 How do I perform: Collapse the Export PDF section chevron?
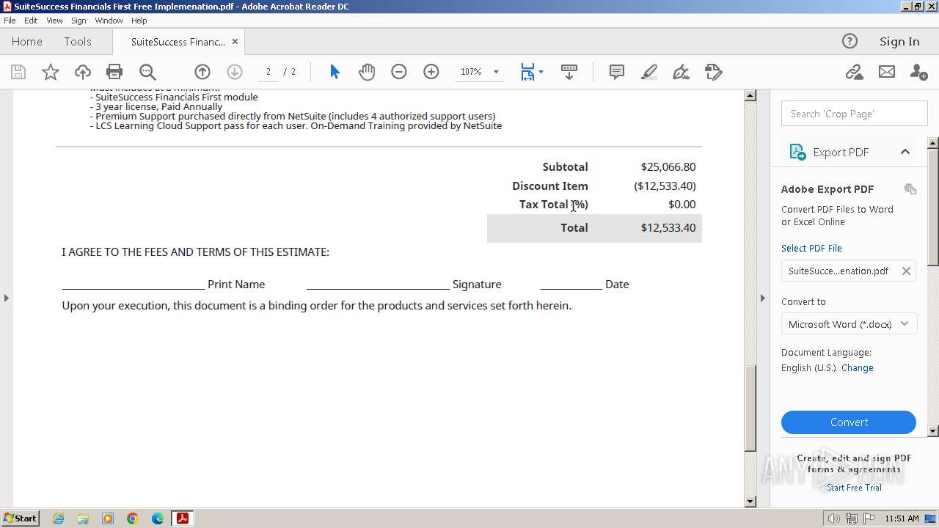tap(905, 152)
